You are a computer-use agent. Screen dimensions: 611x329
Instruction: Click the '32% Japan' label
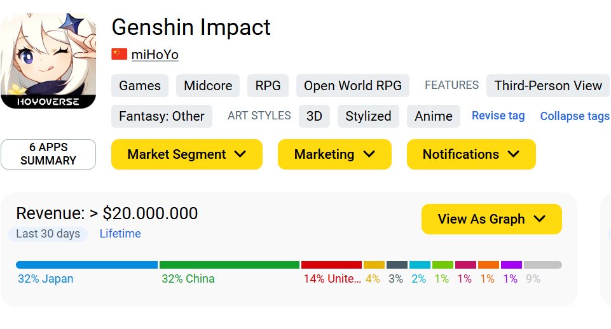[x=46, y=279]
